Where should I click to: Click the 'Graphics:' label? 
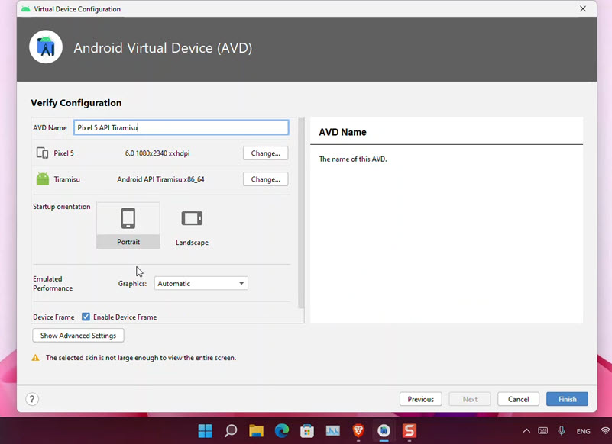(132, 283)
